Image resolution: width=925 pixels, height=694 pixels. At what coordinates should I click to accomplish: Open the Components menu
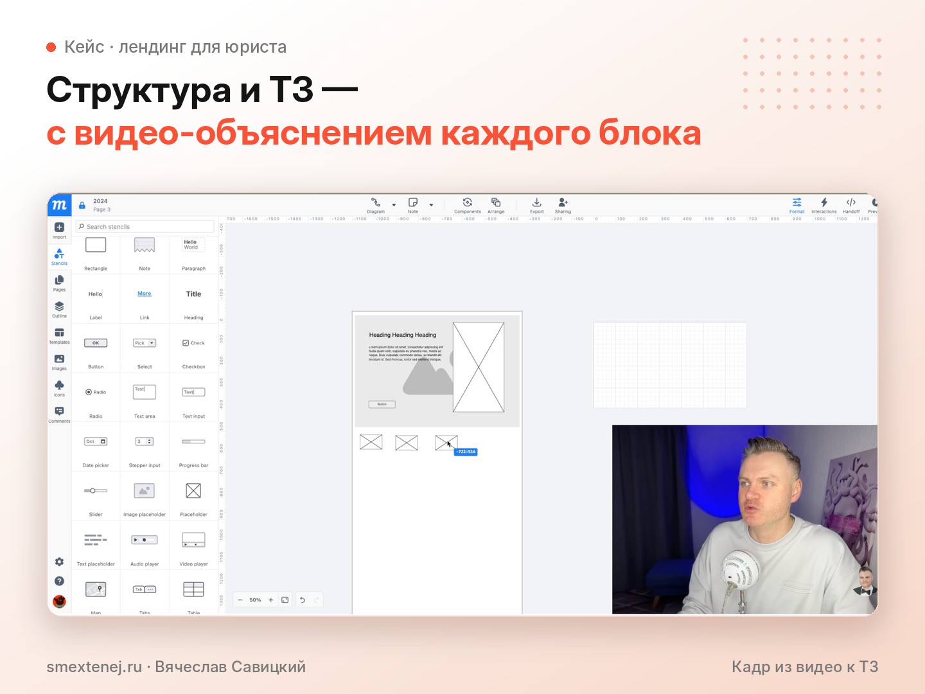point(468,205)
